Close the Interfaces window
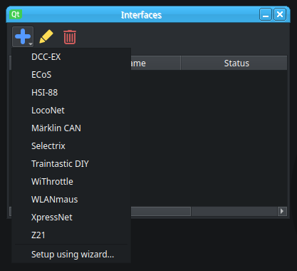The width and height of the screenshot is (297, 271). click(280, 15)
